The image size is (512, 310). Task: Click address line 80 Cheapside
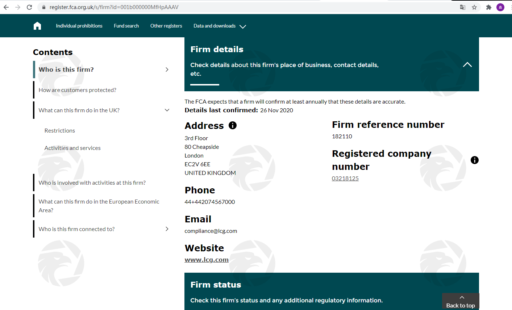point(202,147)
